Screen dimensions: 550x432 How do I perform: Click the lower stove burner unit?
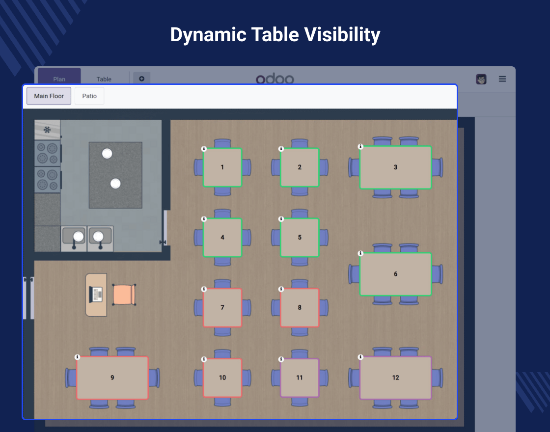47,180
